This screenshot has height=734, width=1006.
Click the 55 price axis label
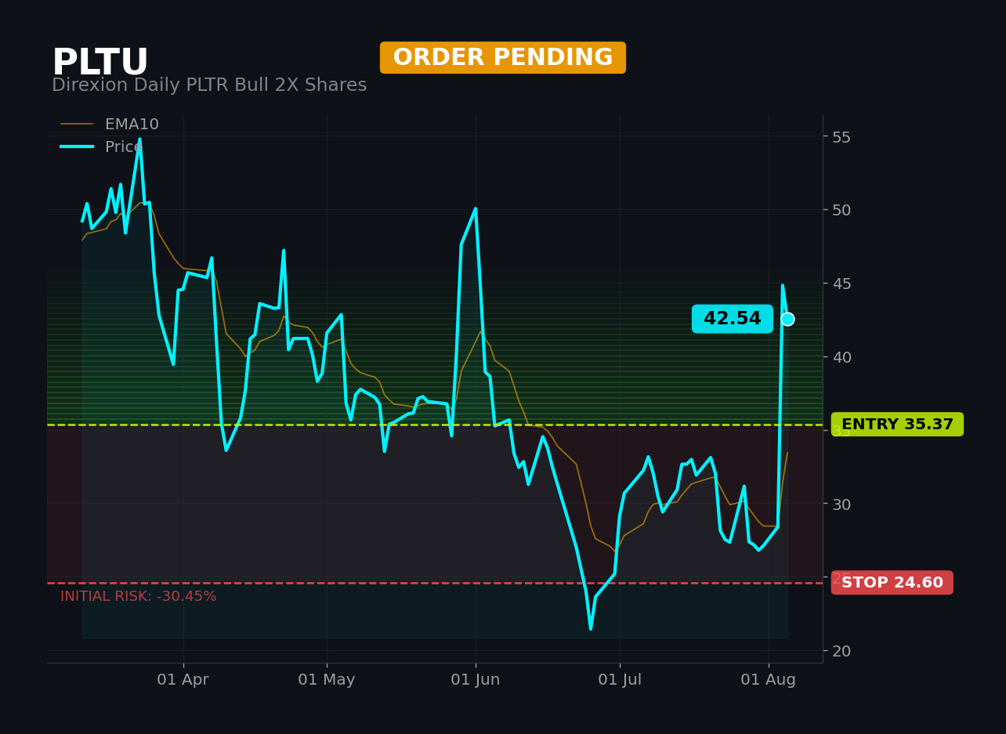841,136
